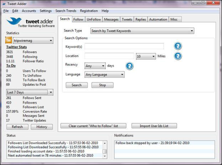This screenshot has width=222, height=165.
Task: Open the Edit menu
Action: 15,11
